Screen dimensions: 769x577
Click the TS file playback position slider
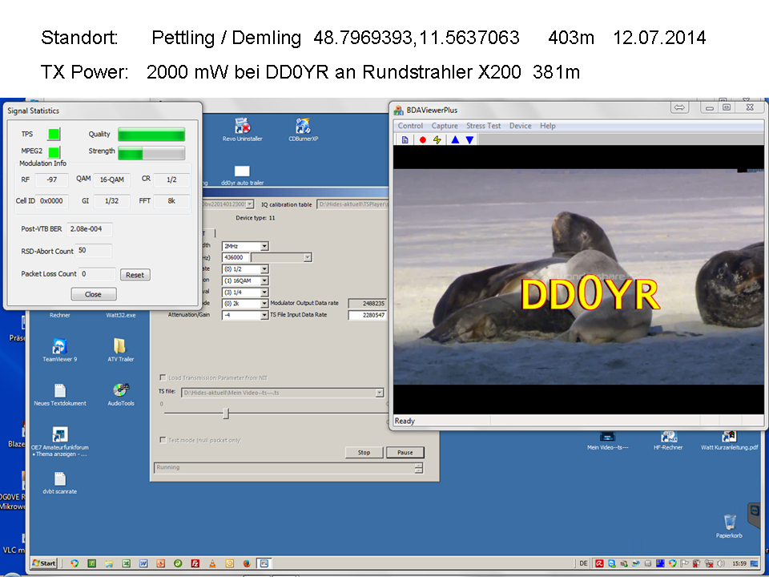tap(226, 414)
